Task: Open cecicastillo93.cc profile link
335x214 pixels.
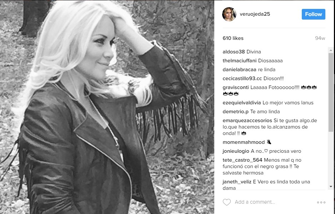Action: pos(242,79)
